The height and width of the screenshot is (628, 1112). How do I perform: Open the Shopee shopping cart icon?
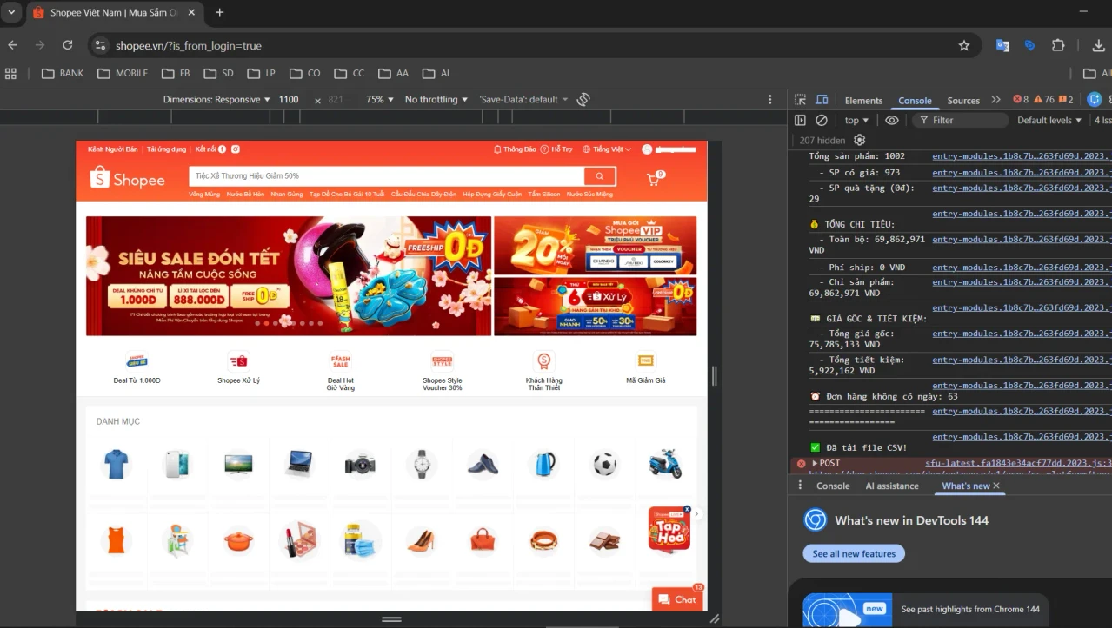point(654,179)
